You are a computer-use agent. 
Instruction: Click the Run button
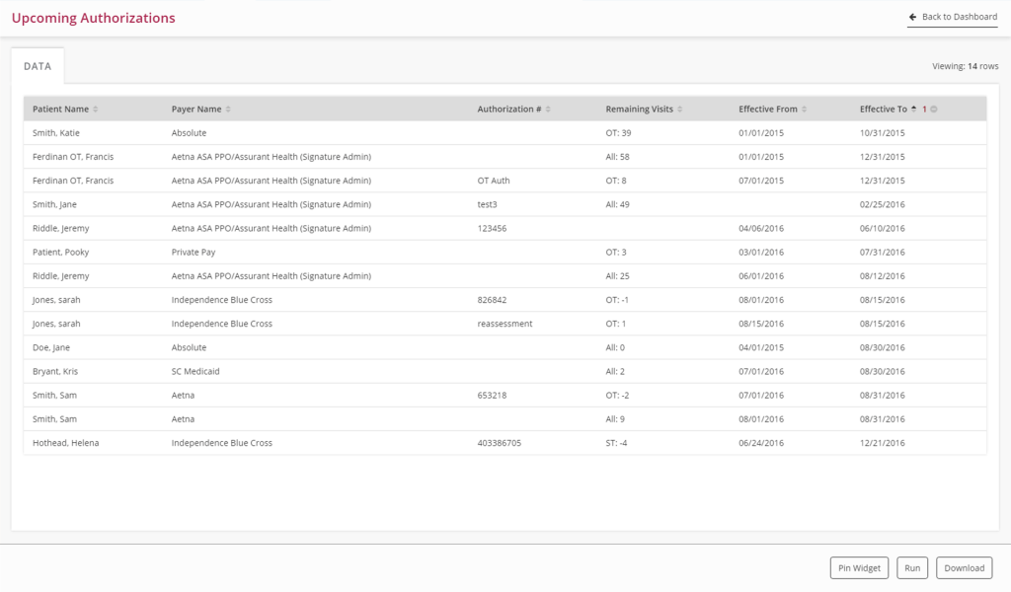click(x=912, y=567)
